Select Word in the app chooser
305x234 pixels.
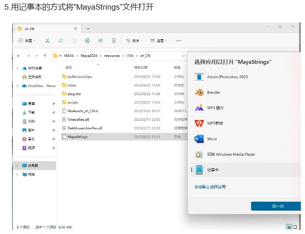click(212, 139)
